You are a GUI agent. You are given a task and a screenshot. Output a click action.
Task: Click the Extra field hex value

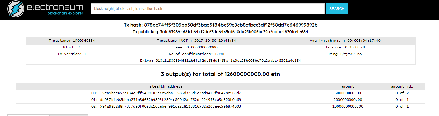226,61
